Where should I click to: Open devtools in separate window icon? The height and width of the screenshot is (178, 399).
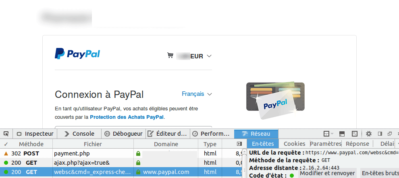pyautogui.click(x=390, y=134)
